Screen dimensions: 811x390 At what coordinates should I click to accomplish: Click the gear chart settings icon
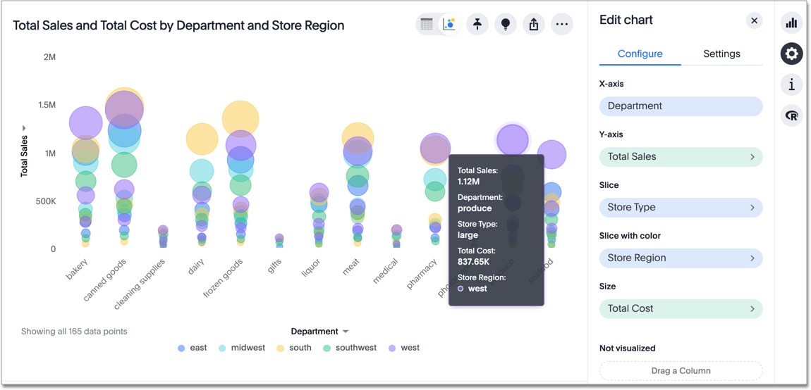pyautogui.click(x=791, y=54)
